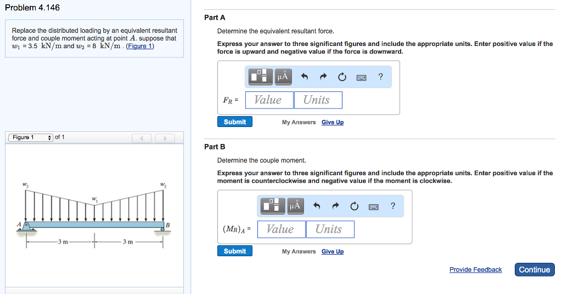The image size is (562, 294).
Task: Click the Provide Feedback link
Action: [x=475, y=270]
